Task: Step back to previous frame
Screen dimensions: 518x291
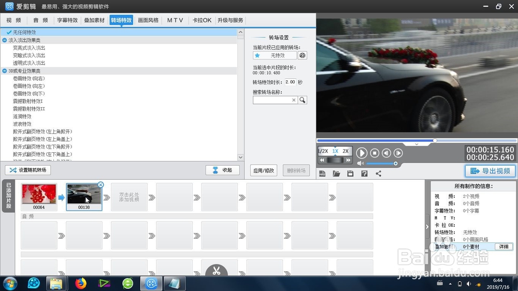Action: point(386,153)
